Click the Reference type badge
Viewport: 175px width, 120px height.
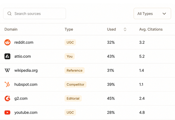point(74,70)
